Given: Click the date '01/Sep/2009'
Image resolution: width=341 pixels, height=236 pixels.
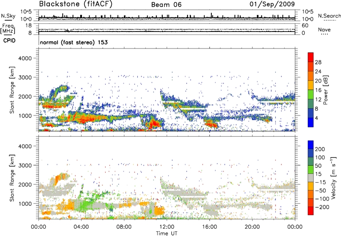Looking at the screenshot, I should click(272, 4).
